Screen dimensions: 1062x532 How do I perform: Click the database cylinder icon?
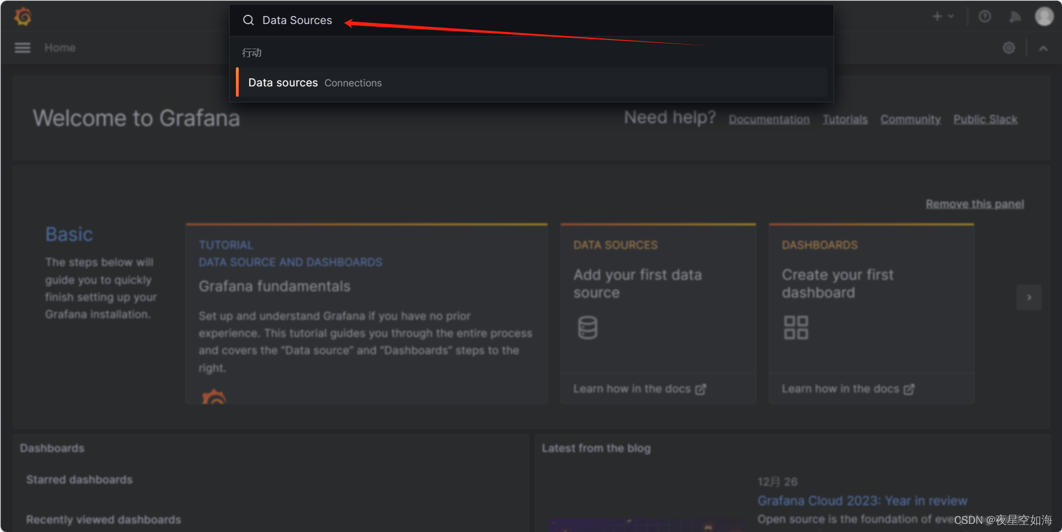coord(587,328)
